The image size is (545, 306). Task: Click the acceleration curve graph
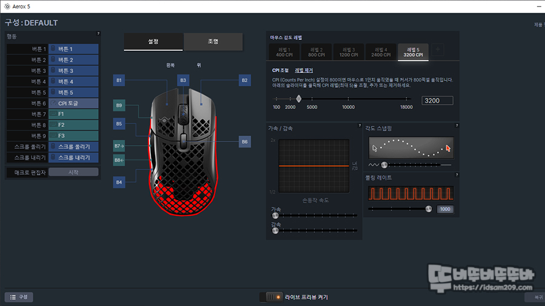(314, 166)
